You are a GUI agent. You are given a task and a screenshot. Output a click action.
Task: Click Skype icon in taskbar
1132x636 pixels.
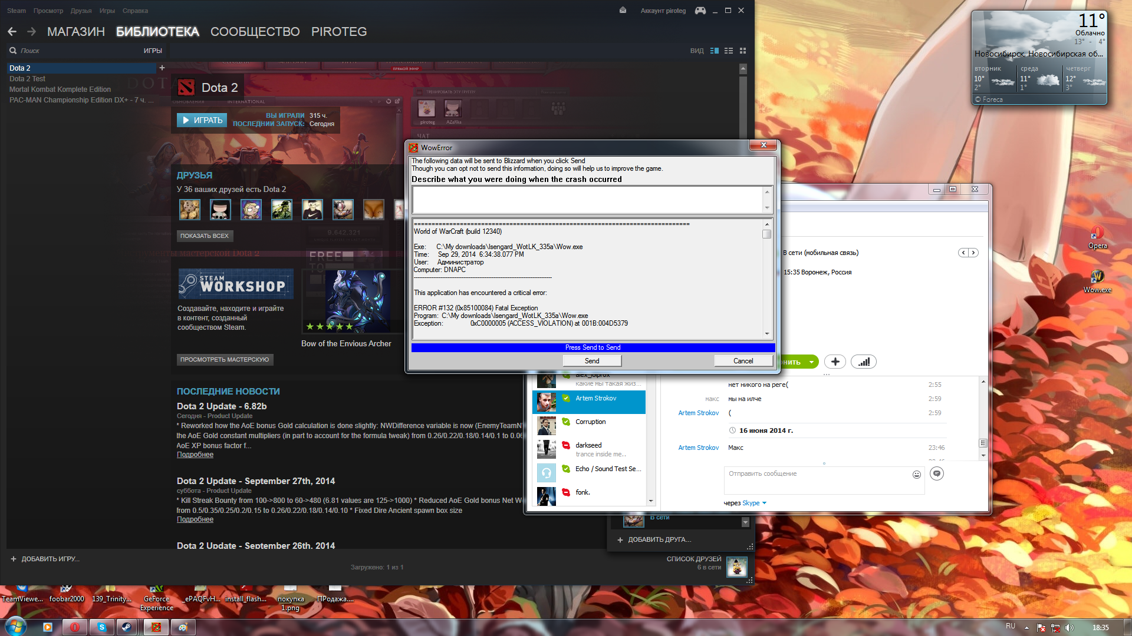pyautogui.click(x=102, y=627)
